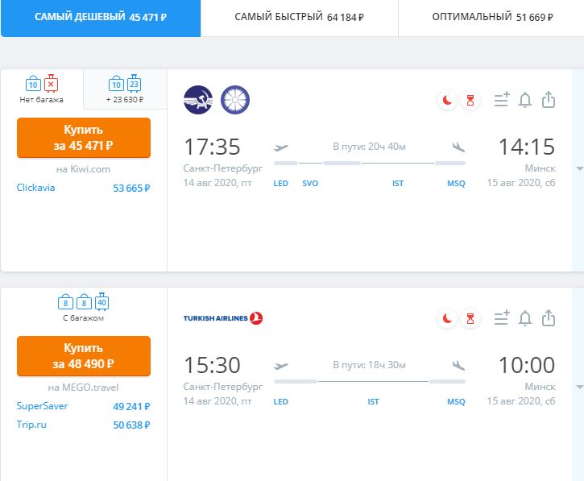Expand the Turkish Airlines ticket details
Image resolution: width=584 pixels, height=481 pixels.
(x=579, y=387)
